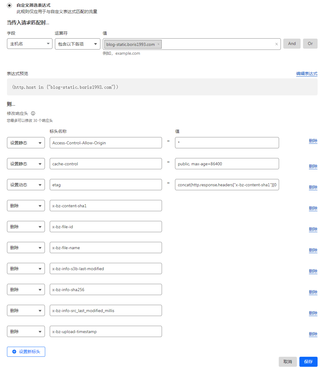Open the 删除 action dropdown for x-bz-file-id
The height and width of the screenshot is (368, 320).
click(x=26, y=227)
